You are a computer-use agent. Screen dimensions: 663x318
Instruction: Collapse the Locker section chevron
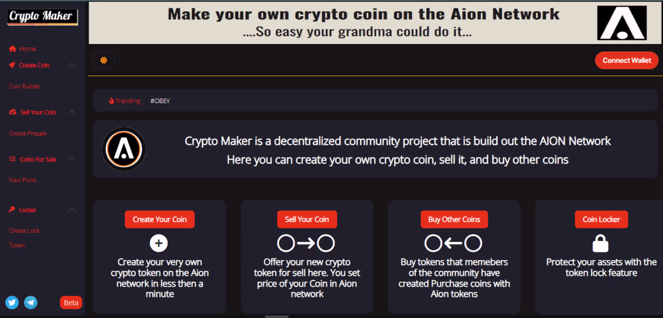pos(72,210)
